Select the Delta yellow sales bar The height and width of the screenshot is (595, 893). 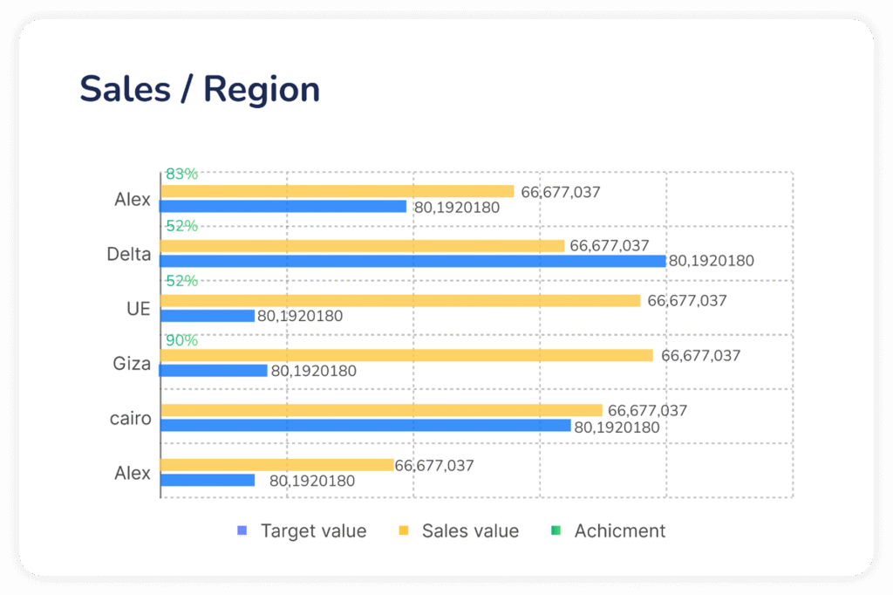(x=363, y=246)
